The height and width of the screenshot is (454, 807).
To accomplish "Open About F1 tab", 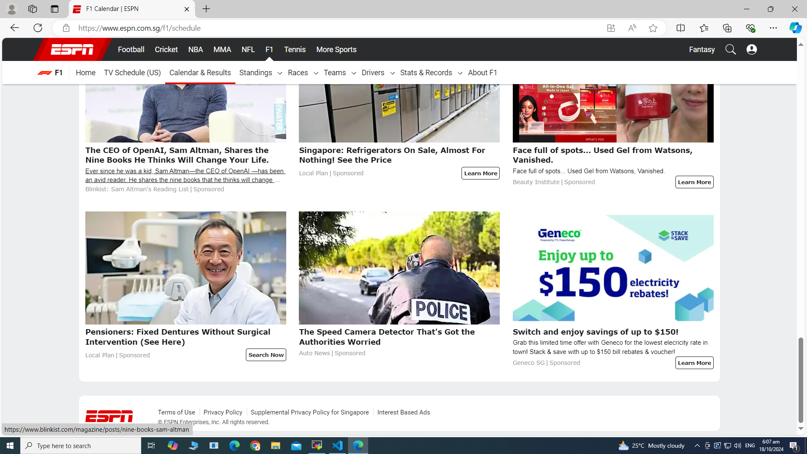I will (x=483, y=73).
